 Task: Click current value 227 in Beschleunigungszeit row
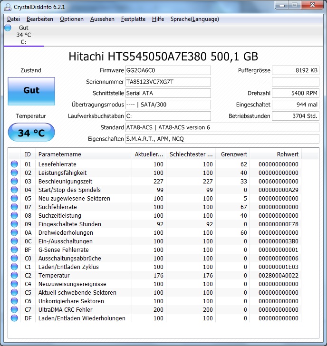pos(158,181)
